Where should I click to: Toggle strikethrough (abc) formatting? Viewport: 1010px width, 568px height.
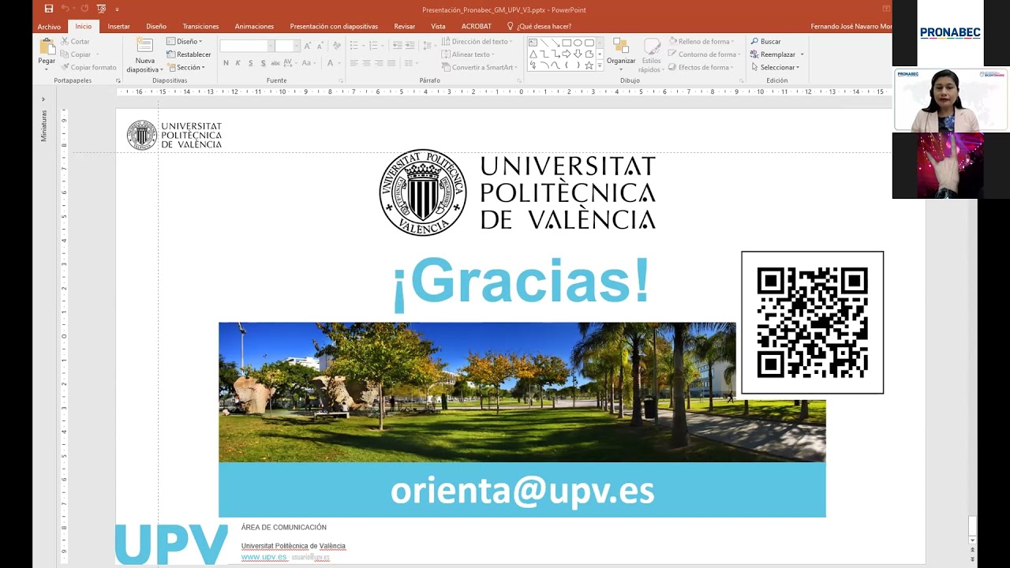[275, 63]
